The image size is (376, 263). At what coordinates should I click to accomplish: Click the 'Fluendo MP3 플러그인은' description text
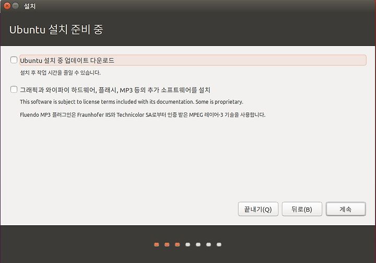coord(143,115)
